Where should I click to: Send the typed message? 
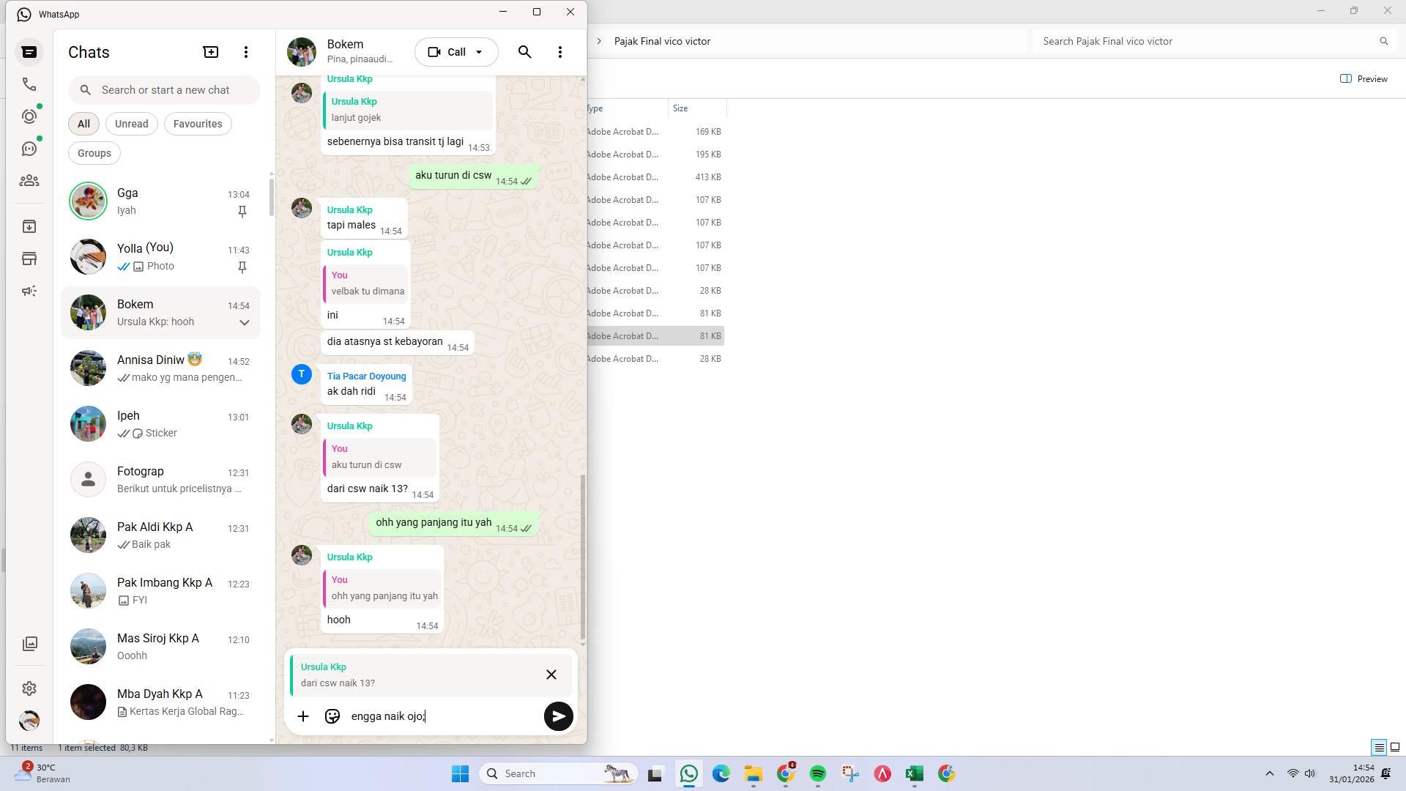pos(558,716)
